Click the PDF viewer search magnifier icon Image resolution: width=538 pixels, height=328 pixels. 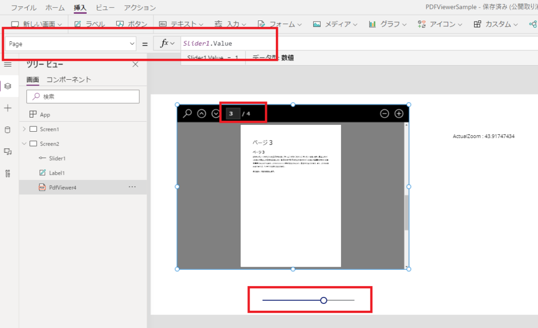click(188, 113)
